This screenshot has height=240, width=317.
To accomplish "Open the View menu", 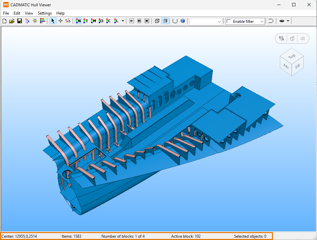I will [x=29, y=13].
